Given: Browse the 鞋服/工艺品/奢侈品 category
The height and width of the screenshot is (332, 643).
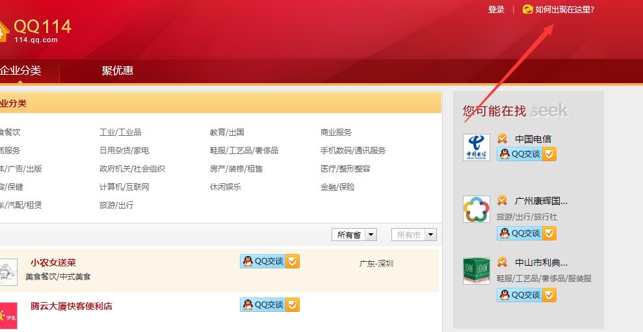Looking at the screenshot, I should click(244, 151).
